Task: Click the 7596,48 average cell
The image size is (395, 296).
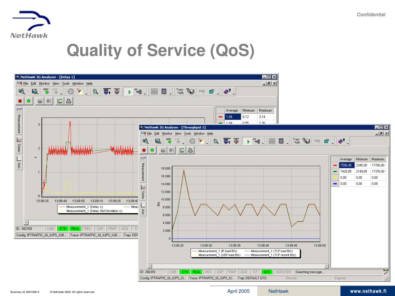Action: (x=347, y=165)
